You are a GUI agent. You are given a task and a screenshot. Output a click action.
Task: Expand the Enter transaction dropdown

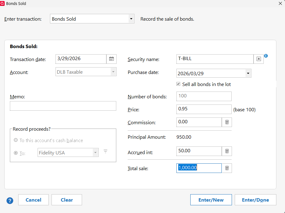(x=131, y=19)
